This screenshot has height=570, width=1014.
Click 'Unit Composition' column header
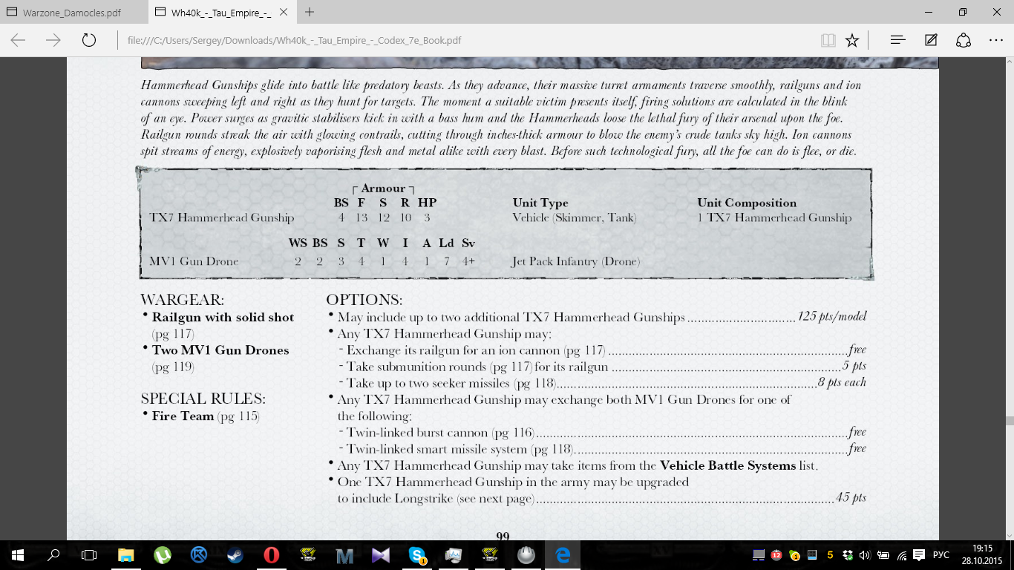tap(747, 203)
